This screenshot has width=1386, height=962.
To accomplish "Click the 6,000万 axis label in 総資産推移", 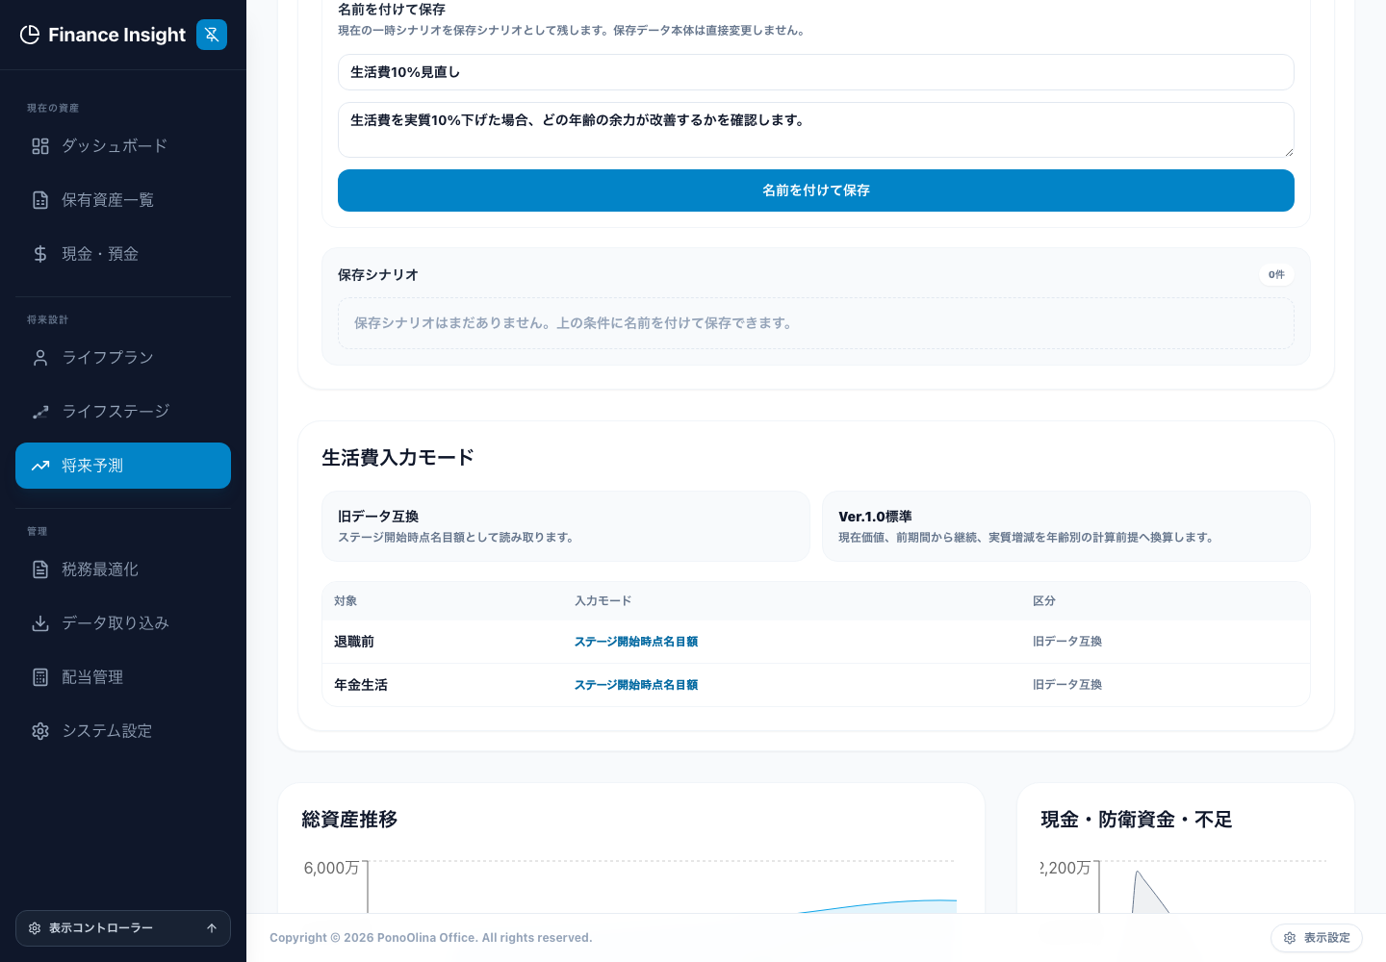I will 332,868.
